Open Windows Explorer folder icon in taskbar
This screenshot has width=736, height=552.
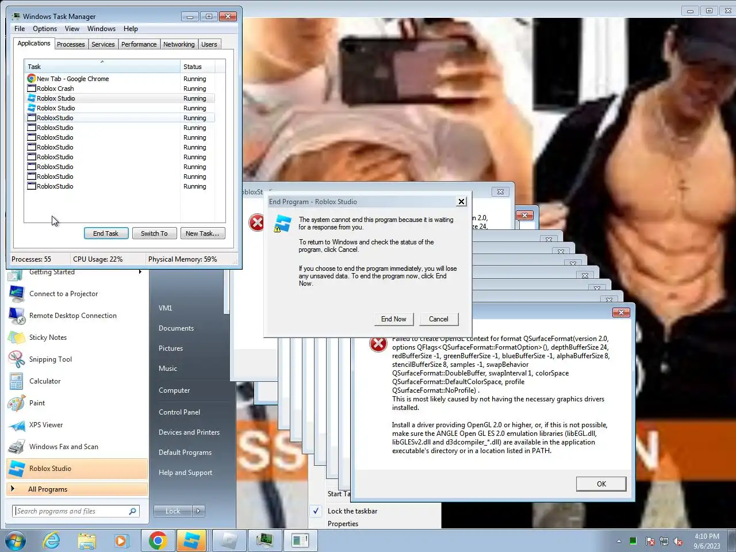[87, 540]
